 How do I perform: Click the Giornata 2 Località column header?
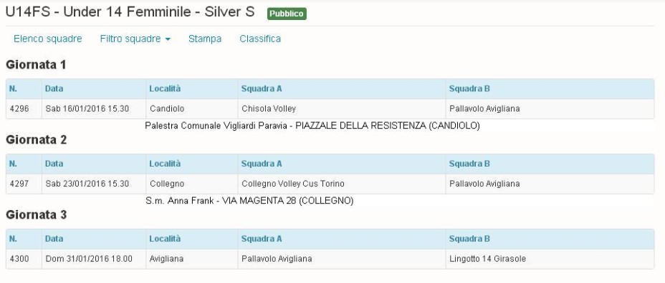[192, 164]
